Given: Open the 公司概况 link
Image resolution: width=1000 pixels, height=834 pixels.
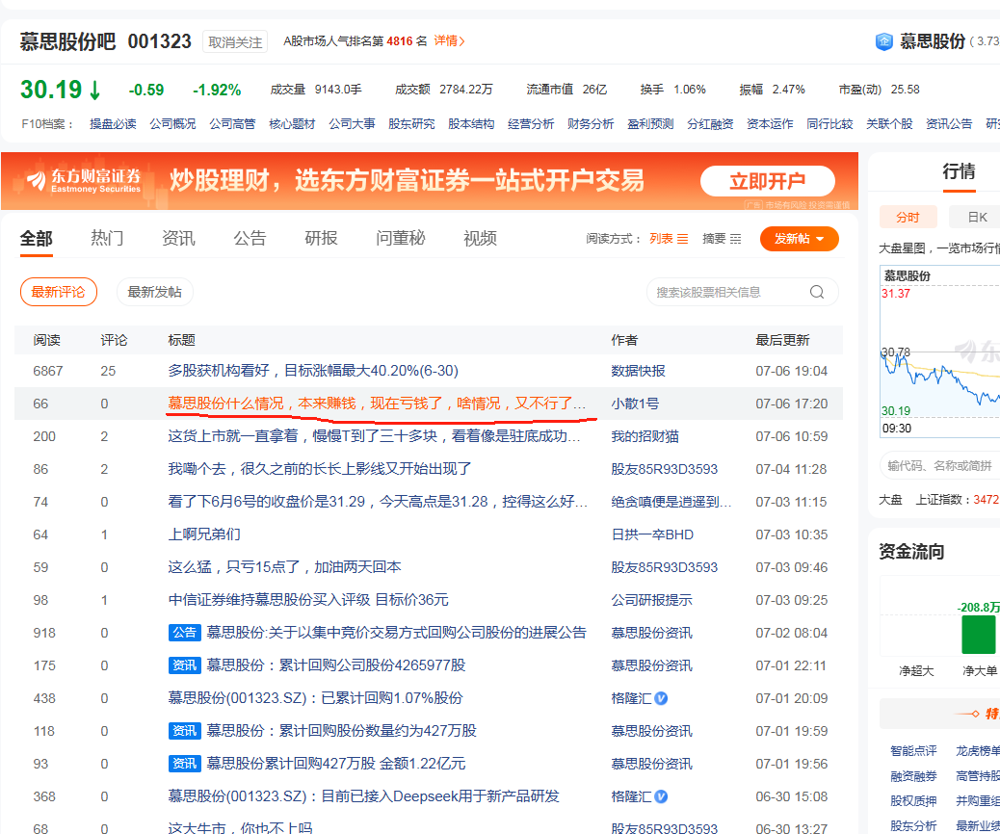Looking at the screenshot, I should pos(172,123).
